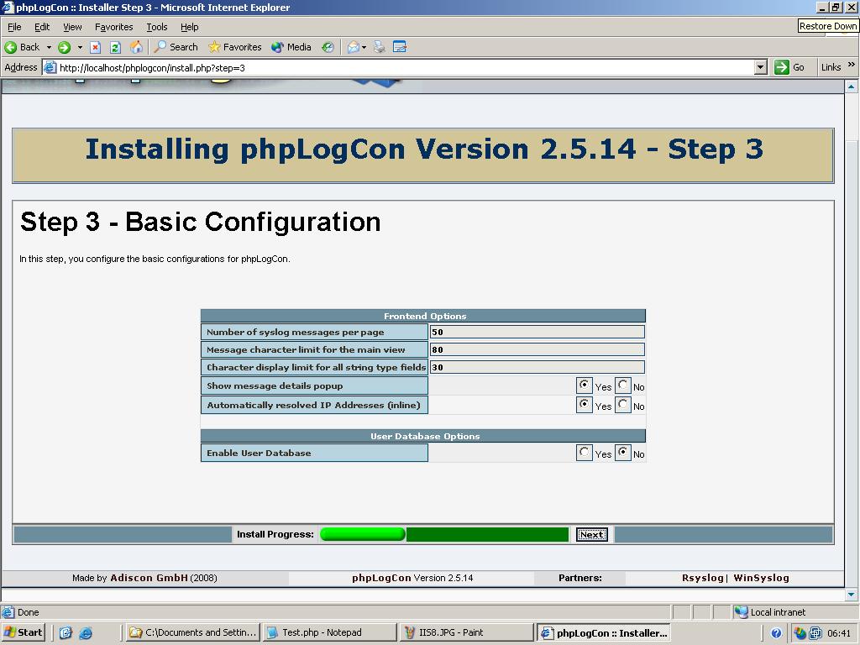Switch to the Test.php - Notepad taskbar window
Image resolution: width=860 pixels, height=645 pixels.
[329, 632]
